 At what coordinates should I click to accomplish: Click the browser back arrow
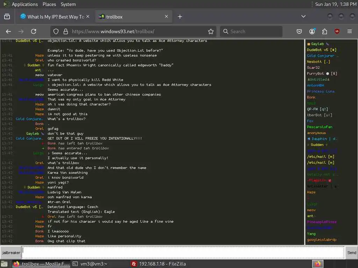click(x=8, y=31)
